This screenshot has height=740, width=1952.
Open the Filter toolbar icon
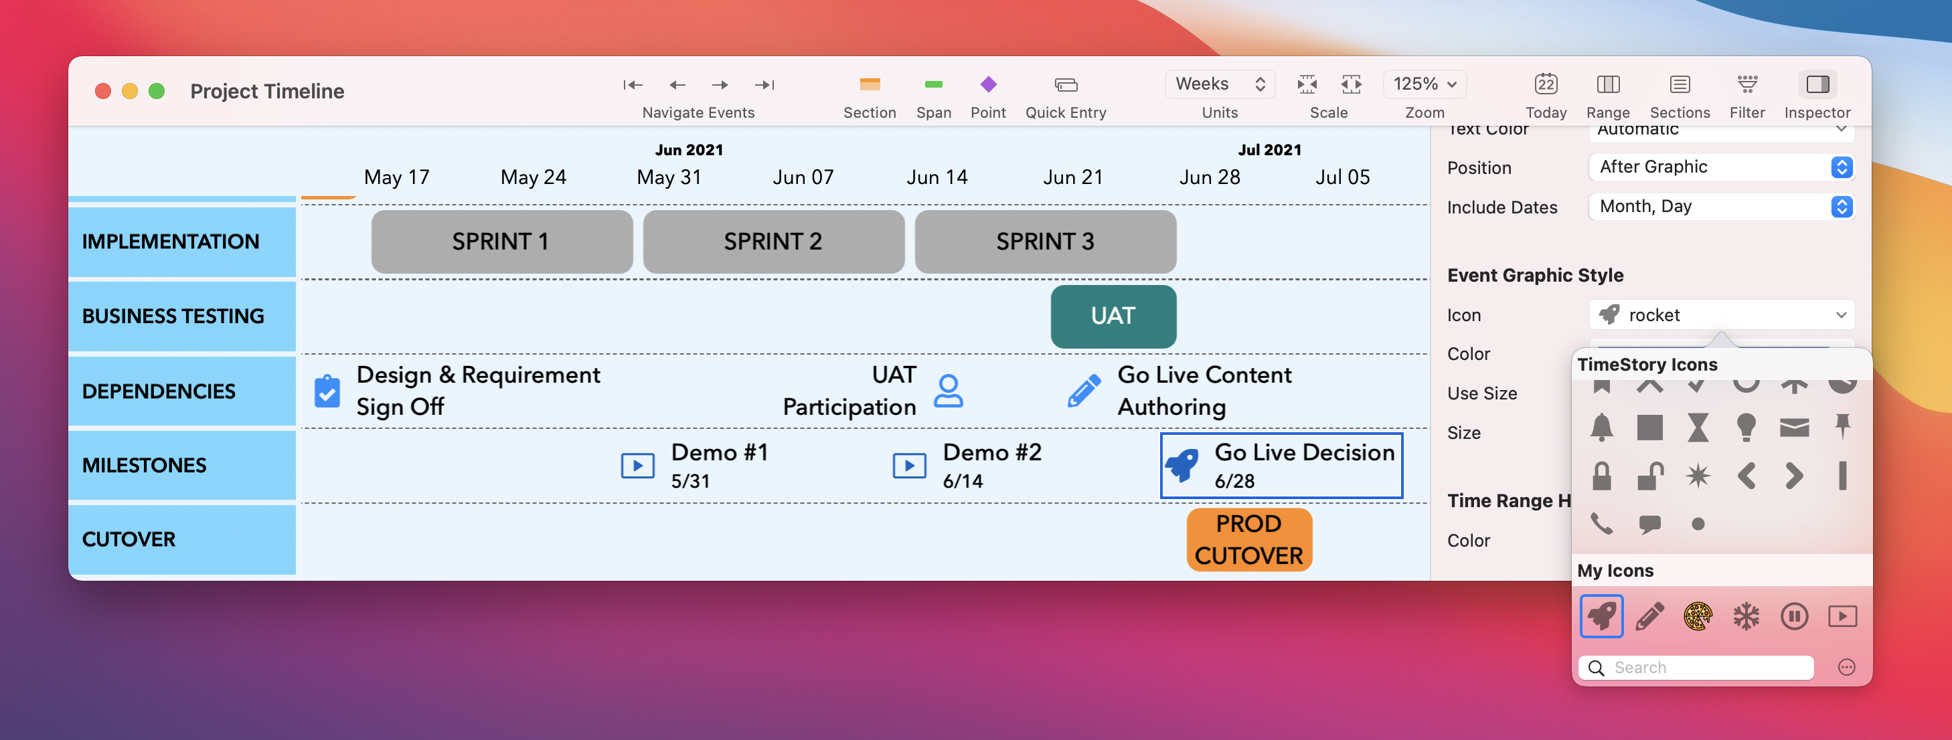click(1746, 85)
